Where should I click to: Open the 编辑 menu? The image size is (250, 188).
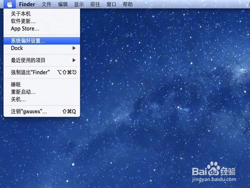tap(62, 4)
